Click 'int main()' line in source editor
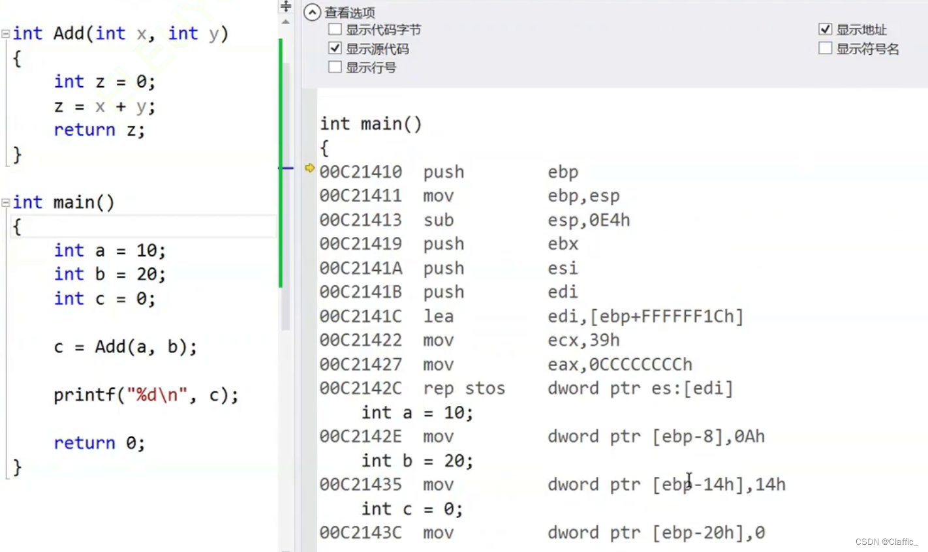 click(63, 203)
